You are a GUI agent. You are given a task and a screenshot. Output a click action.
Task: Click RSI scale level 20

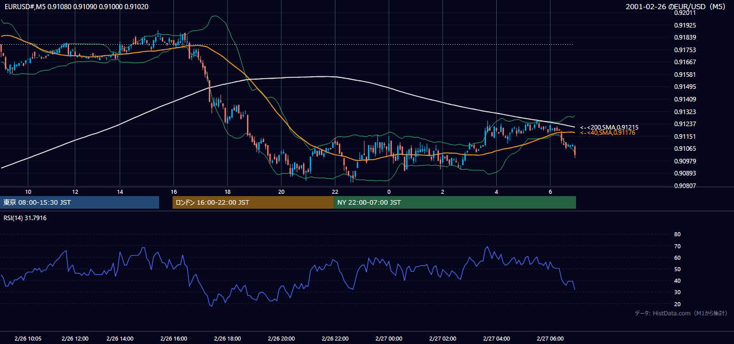(x=677, y=304)
